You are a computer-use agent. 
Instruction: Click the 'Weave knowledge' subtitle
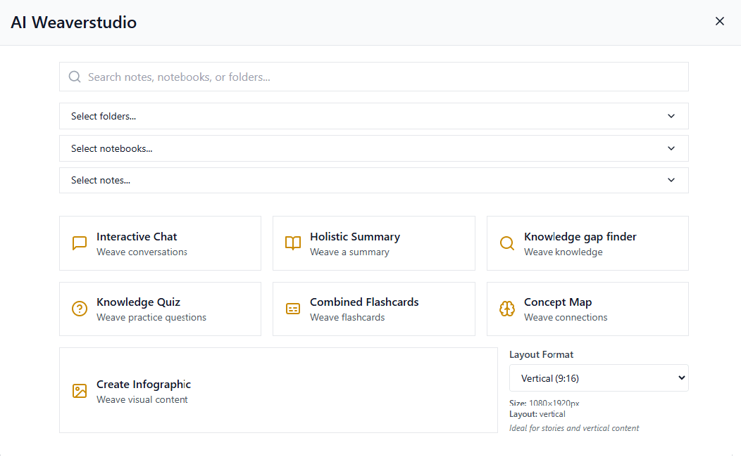pyautogui.click(x=563, y=252)
